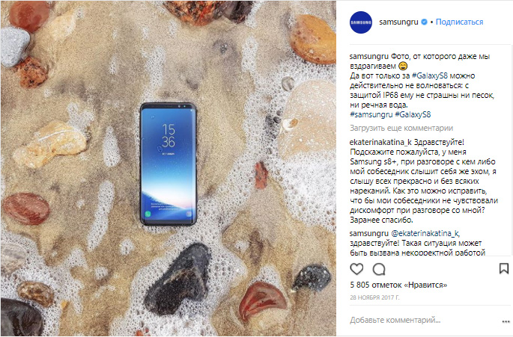Open more options three-dot menu
Screen dimensions: 513x337
pyautogui.click(x=506, y=321)
